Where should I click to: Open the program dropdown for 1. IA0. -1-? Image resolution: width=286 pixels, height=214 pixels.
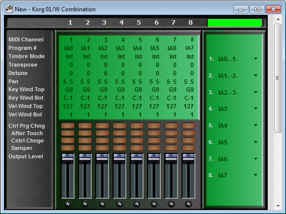(255, 59)
